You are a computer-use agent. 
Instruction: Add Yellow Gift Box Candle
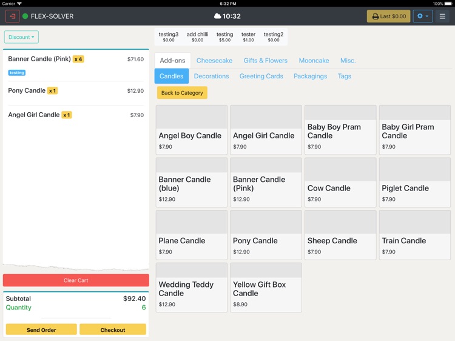[266, 288]
